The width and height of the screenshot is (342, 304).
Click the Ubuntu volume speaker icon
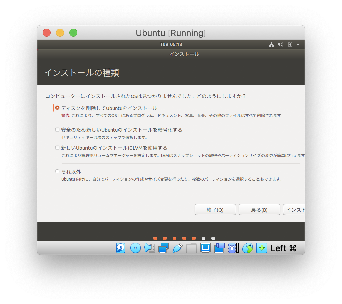(281, 44)
